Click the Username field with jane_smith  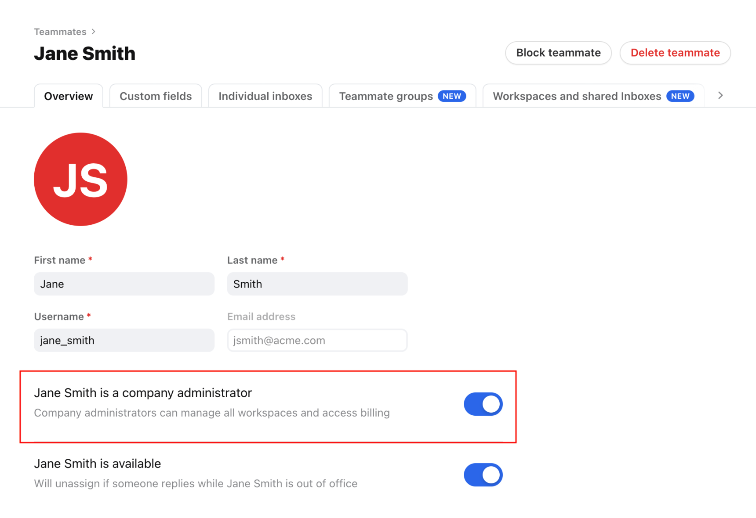(x=124, y=340)
